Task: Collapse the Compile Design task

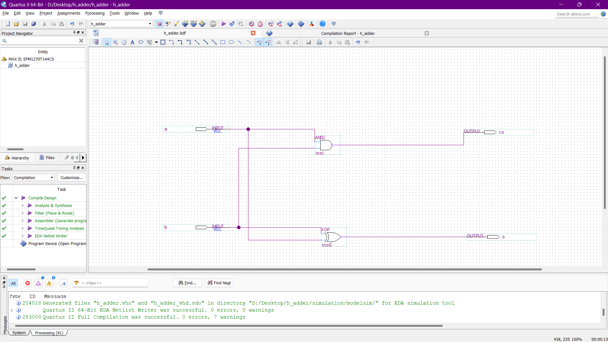Action: [x=16, y=198]
